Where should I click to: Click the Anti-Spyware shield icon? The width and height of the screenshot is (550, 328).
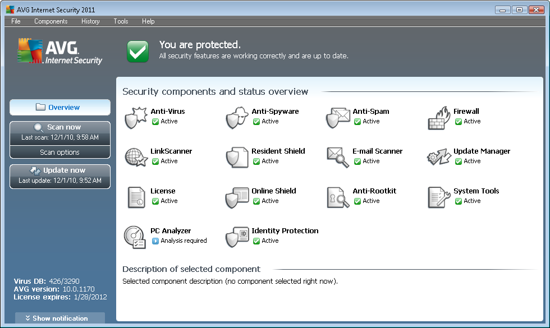[236, 117]
